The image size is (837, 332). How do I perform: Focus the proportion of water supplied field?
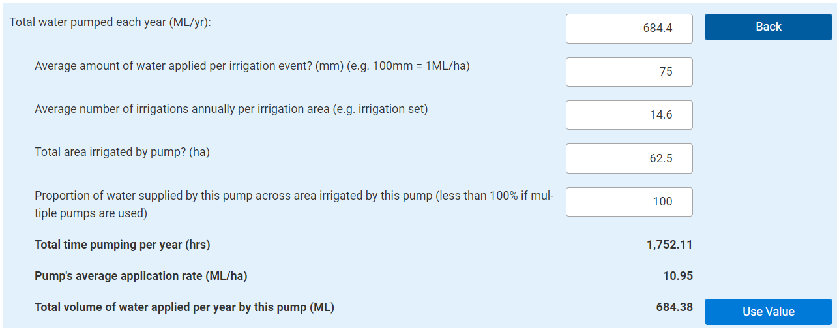pos(629,202)
